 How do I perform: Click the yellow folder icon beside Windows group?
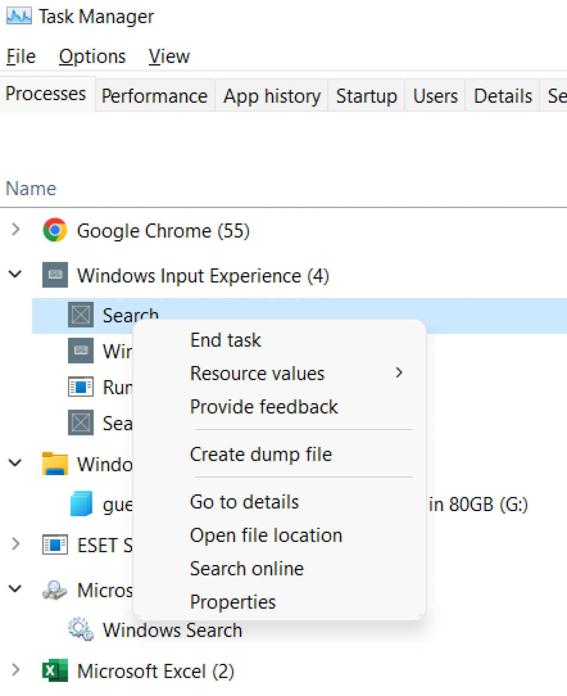tap(55, 464)
